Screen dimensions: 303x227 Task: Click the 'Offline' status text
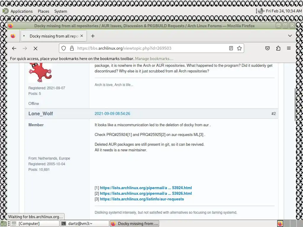(34, 104)
